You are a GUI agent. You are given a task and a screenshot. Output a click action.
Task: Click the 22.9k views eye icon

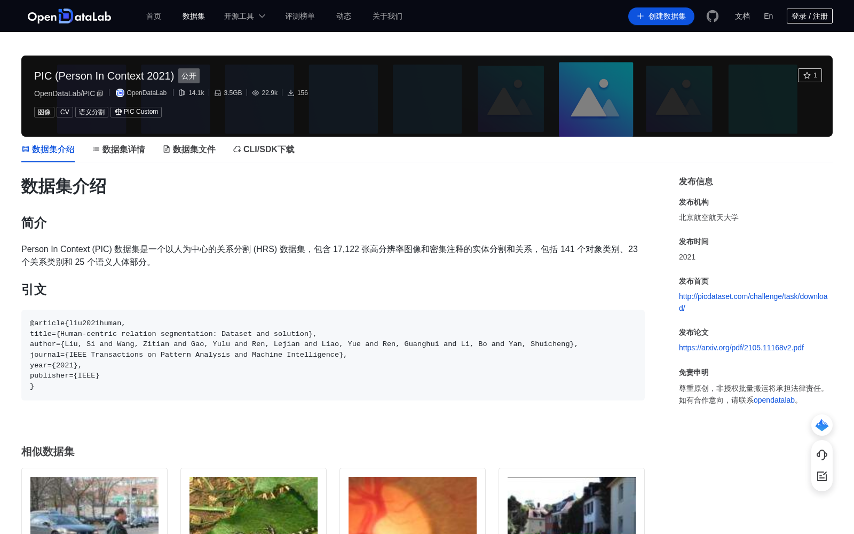tap(256, 93)
